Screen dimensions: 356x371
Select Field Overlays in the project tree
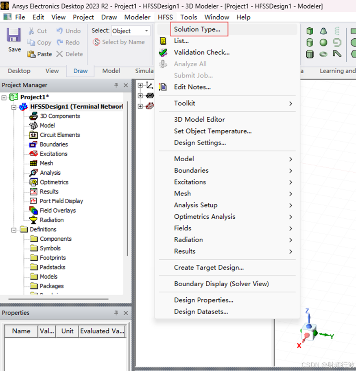(58, 211)
